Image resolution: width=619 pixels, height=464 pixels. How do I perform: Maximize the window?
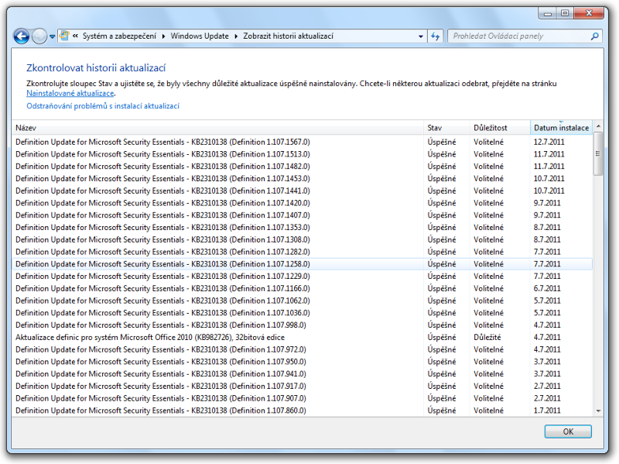pyautogui.click(x=565, y=13)
